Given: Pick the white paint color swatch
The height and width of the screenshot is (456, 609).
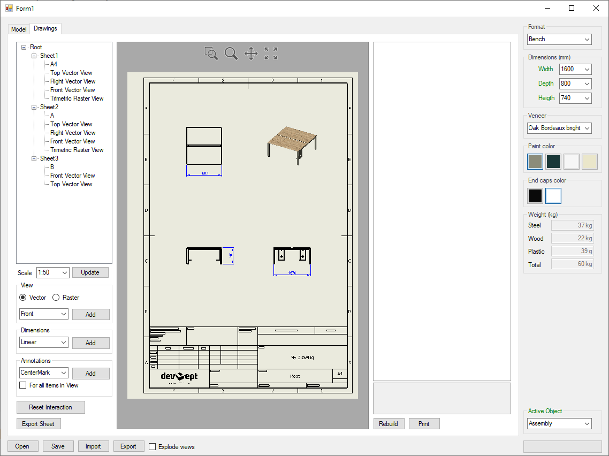Looking at the screenshot, I should [572, 162].
